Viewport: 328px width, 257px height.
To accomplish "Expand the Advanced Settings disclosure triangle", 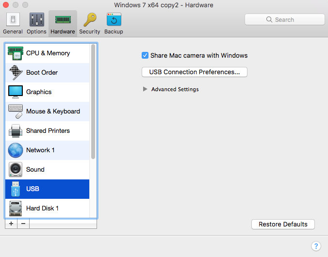I will coord(145,89).
